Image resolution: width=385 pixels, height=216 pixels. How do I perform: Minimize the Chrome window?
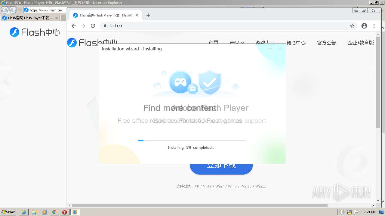(x=356, y=10)
